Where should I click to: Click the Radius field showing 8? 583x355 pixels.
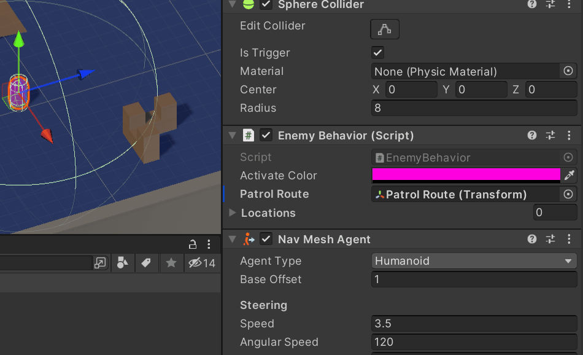pos(474,108)
